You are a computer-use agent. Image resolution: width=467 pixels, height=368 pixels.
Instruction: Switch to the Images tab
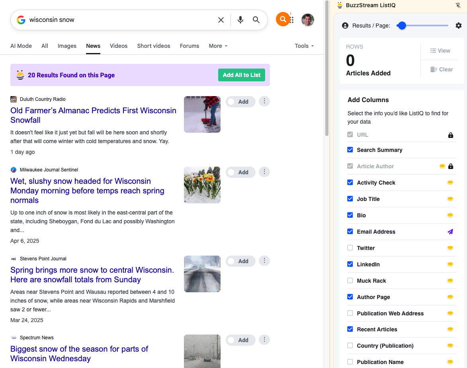tap(67, 46)
